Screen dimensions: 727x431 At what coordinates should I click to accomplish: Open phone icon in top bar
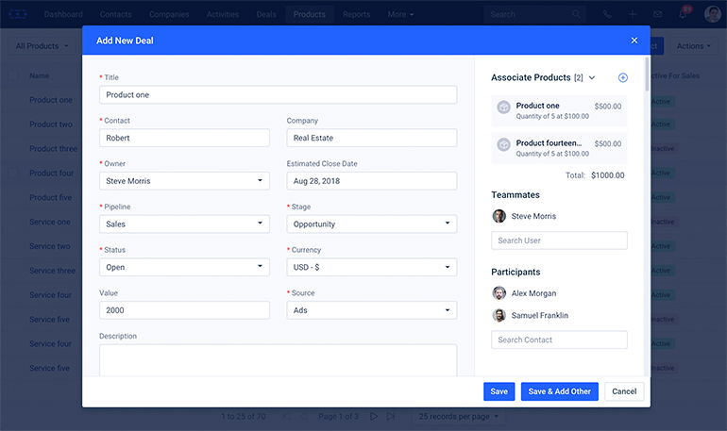(607, 14)
